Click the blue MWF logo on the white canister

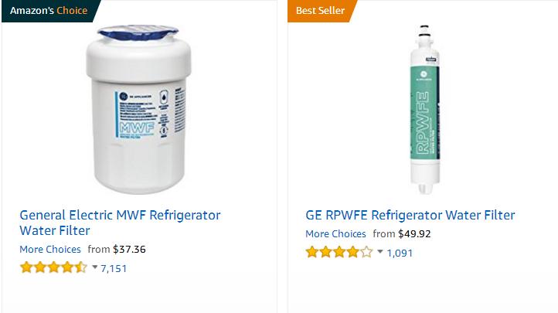click(x=137, y=128)
